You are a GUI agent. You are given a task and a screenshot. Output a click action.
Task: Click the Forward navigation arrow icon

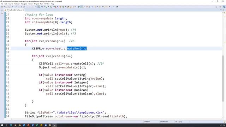click(112, 7)
